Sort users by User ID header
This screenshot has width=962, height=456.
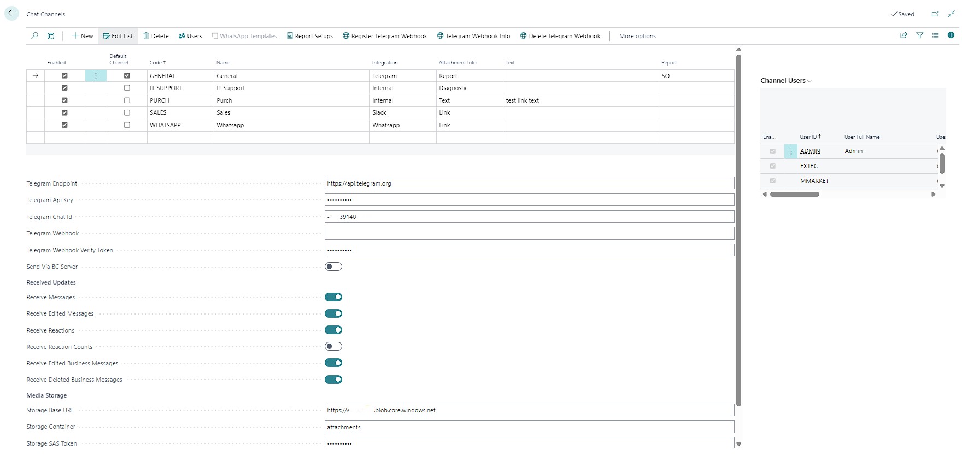tap(810, 137)
